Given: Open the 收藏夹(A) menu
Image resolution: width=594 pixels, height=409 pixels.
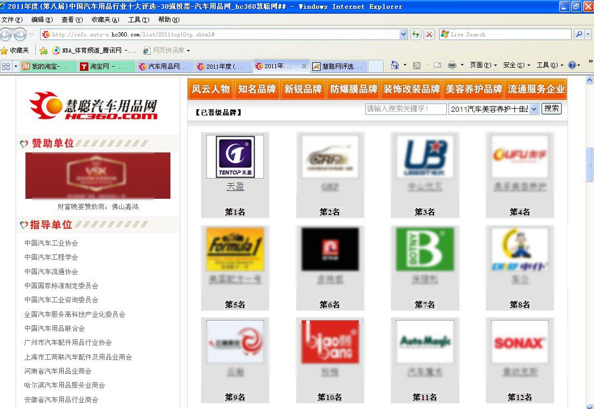Looking at the screenshot, I should click(x=105, y=20).
